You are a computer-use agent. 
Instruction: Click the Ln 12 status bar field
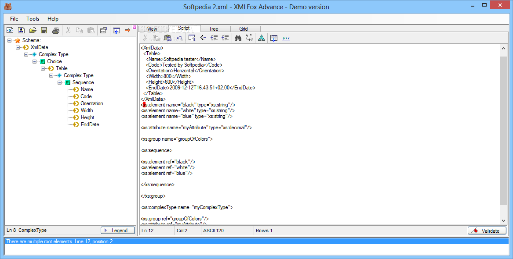[157, 231]
